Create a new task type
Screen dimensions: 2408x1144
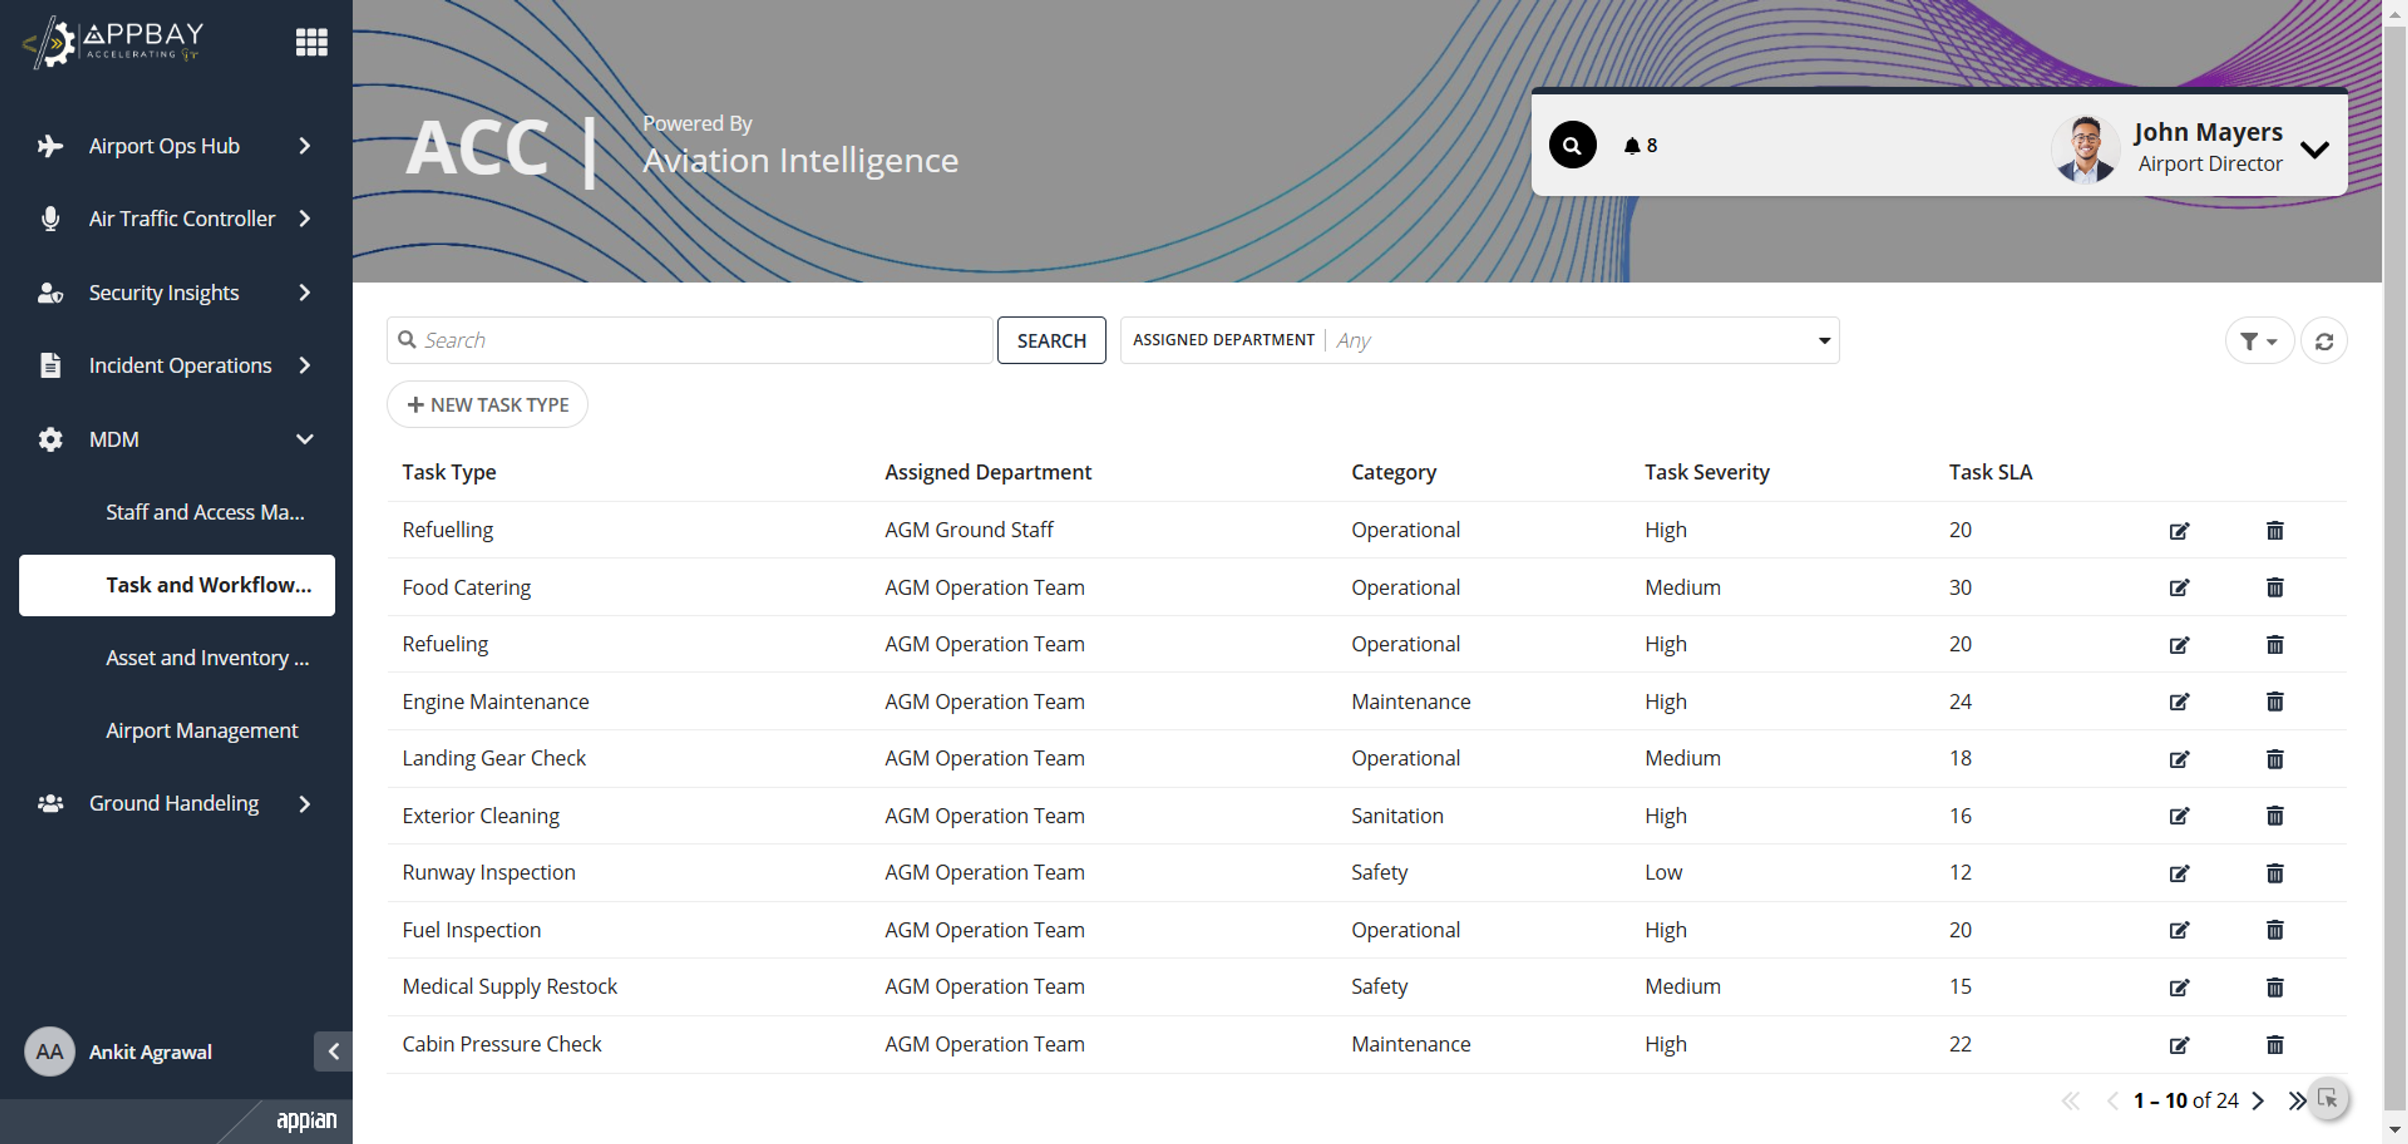point(487,405)
